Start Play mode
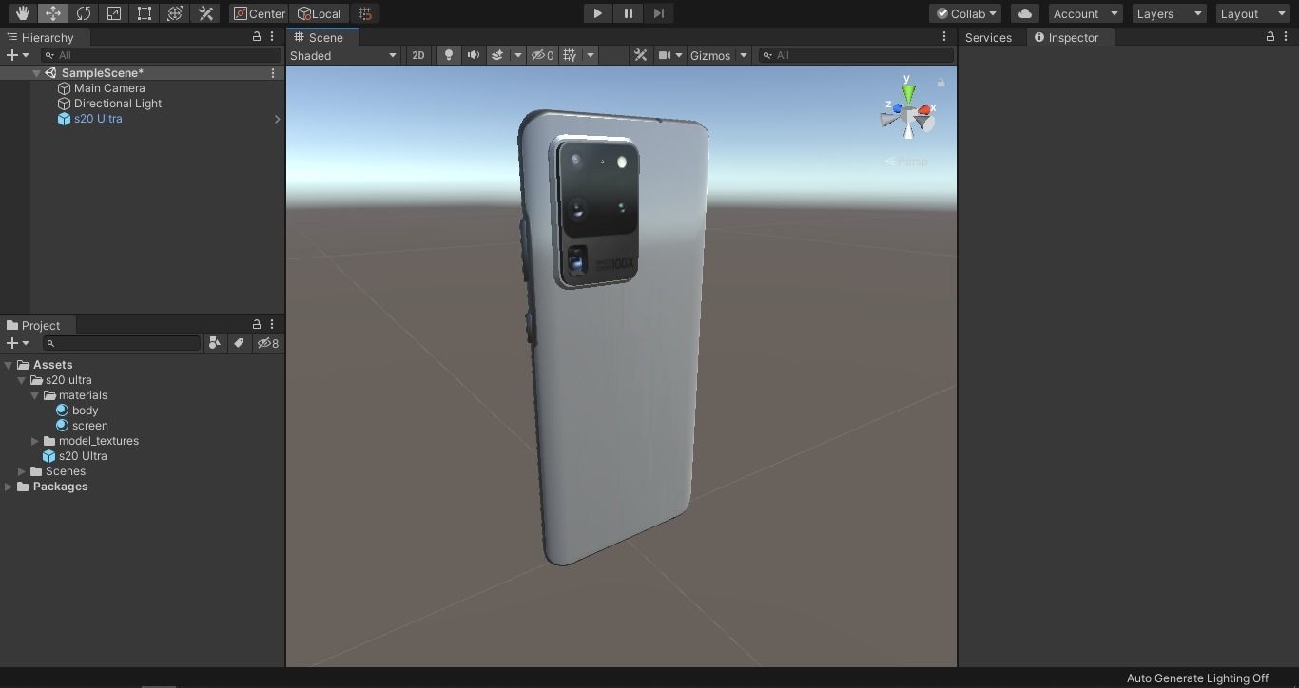Screen dimensions: 1299x688 pyautogui.click(x=597, y=13)
